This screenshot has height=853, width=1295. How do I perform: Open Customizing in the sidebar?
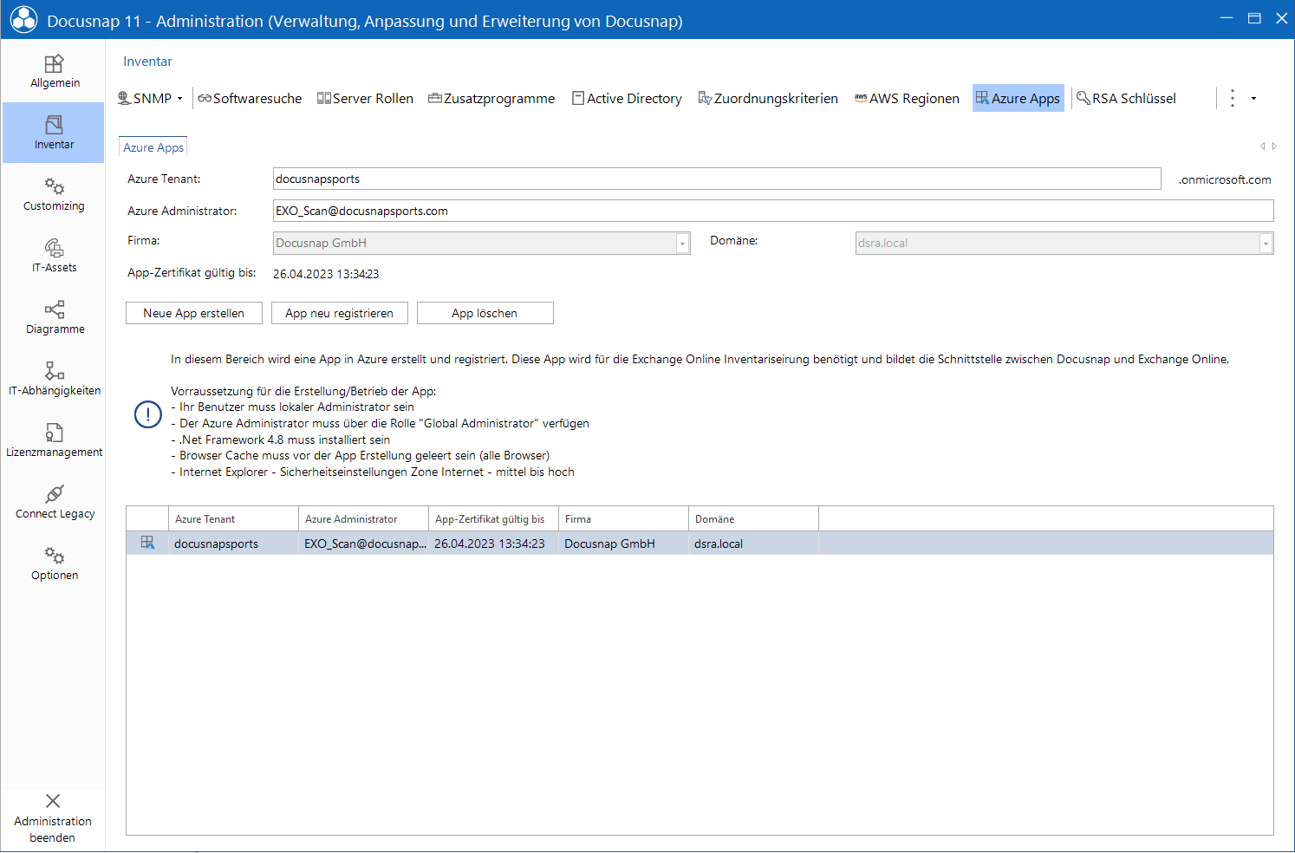coord(54,194)
